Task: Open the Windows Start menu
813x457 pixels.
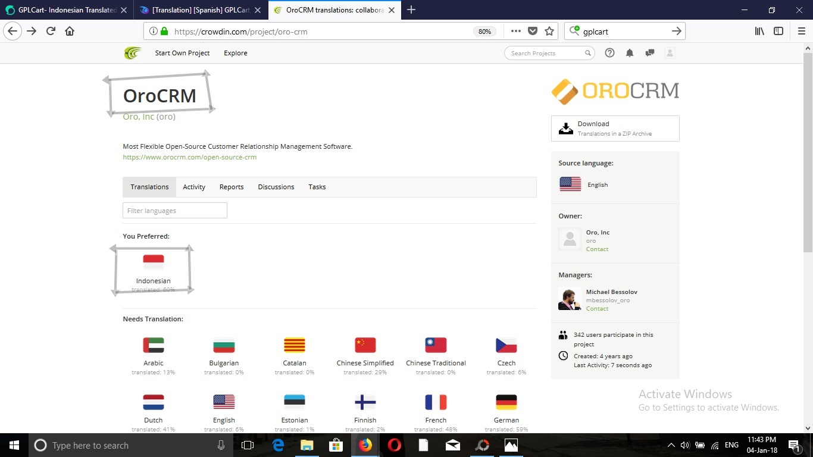Action: point(14,445)
